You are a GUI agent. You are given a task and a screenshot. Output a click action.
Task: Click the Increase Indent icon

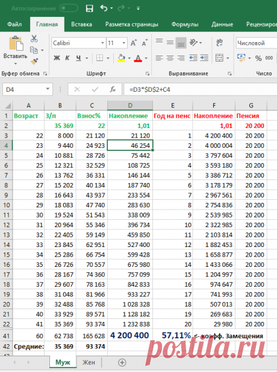tap(204, 58)
